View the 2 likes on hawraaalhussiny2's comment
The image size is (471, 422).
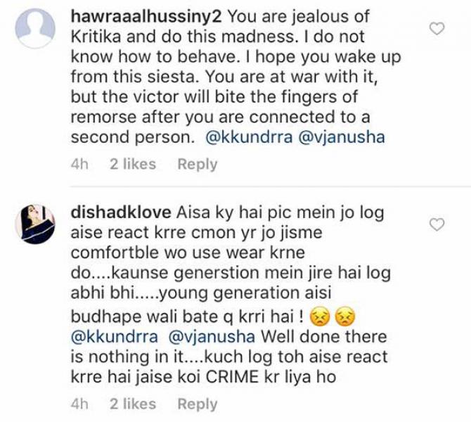coord(133,164)
